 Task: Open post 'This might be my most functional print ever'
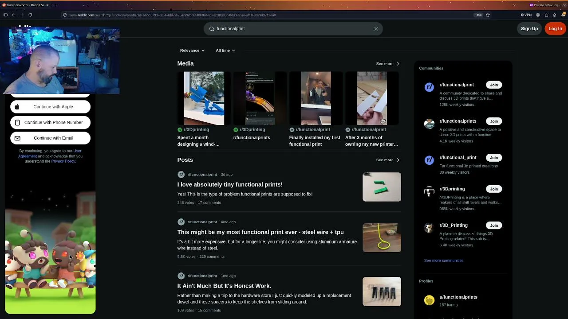coord(260,232)
